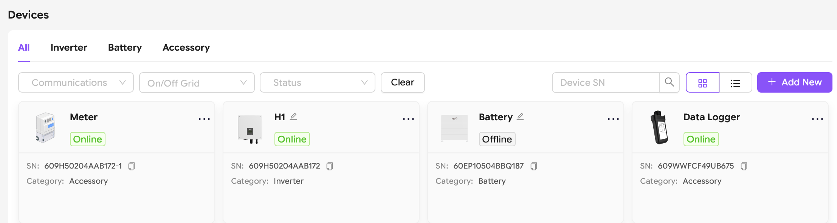Copy the H1 inverter serial number

click(x=330, y=166)
